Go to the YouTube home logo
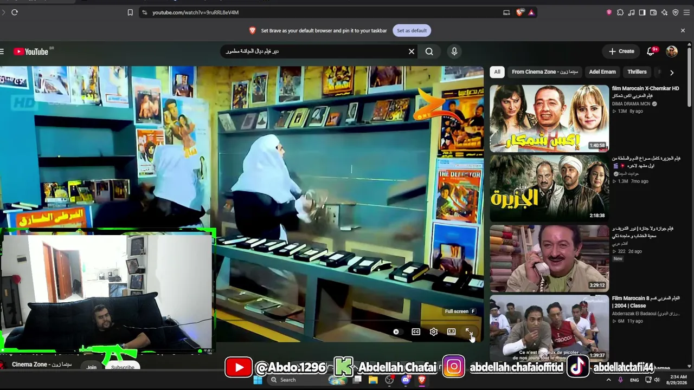The image size is (694, 390). coord(31,51)
